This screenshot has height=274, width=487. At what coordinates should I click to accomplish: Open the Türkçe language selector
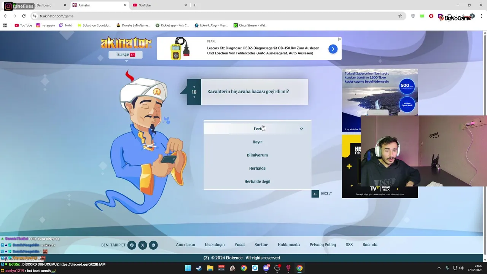click(x=126, y=54)
